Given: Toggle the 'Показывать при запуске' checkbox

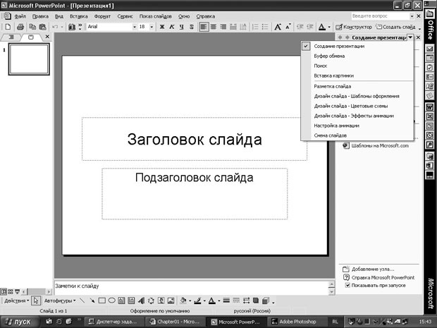Looking at the screenshot, I should coord(348,286).
